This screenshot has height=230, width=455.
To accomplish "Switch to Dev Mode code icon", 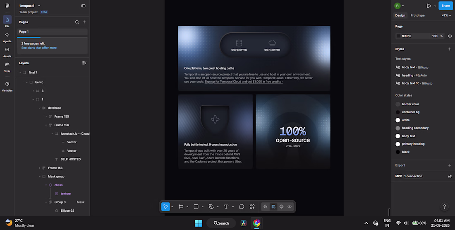I will point(290,206).
